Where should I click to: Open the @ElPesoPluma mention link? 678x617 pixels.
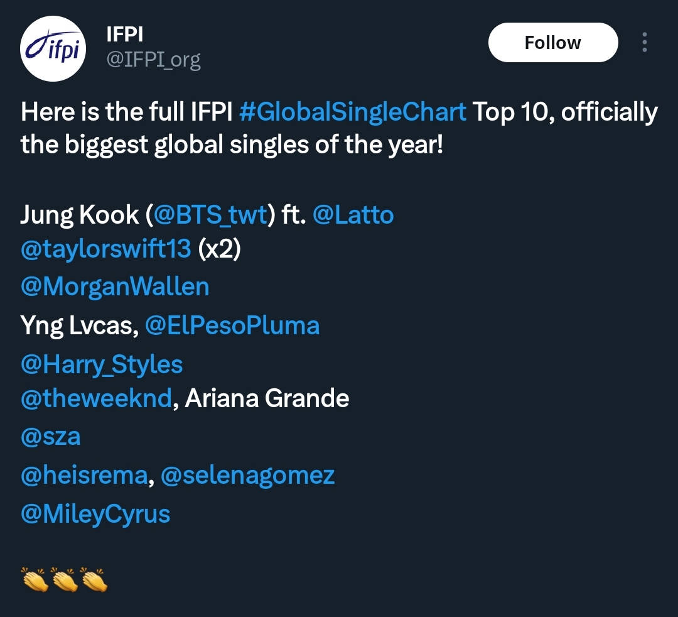[x=232, y=325]
